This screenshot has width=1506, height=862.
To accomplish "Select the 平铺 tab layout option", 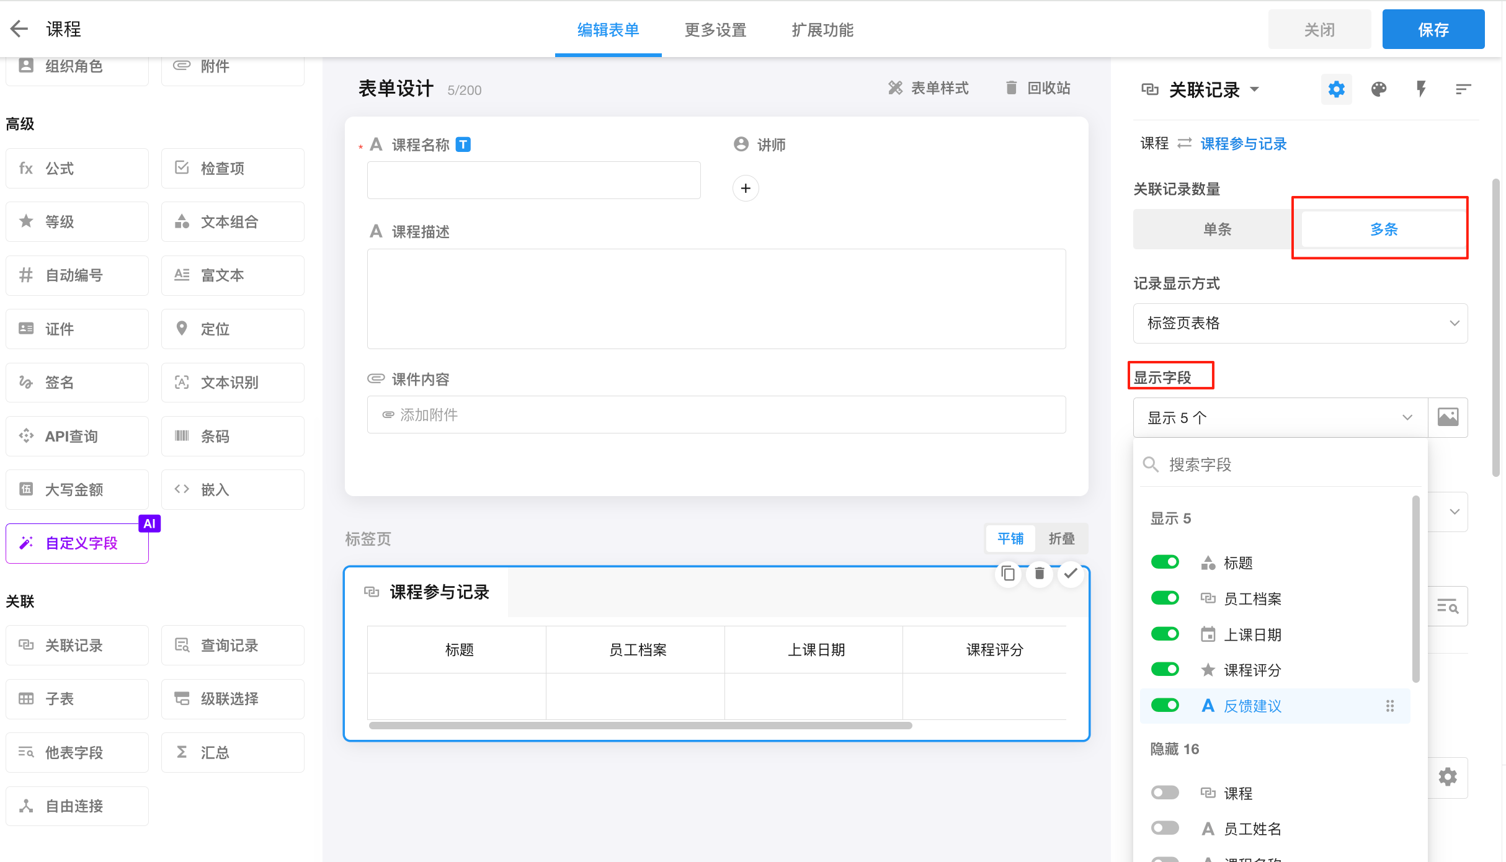I will click(x=1010, y=538).
